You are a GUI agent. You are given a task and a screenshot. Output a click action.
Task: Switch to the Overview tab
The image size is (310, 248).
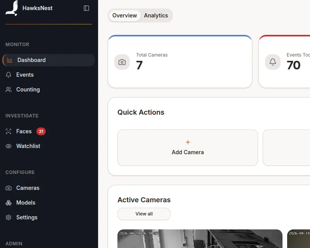point(124,15)
